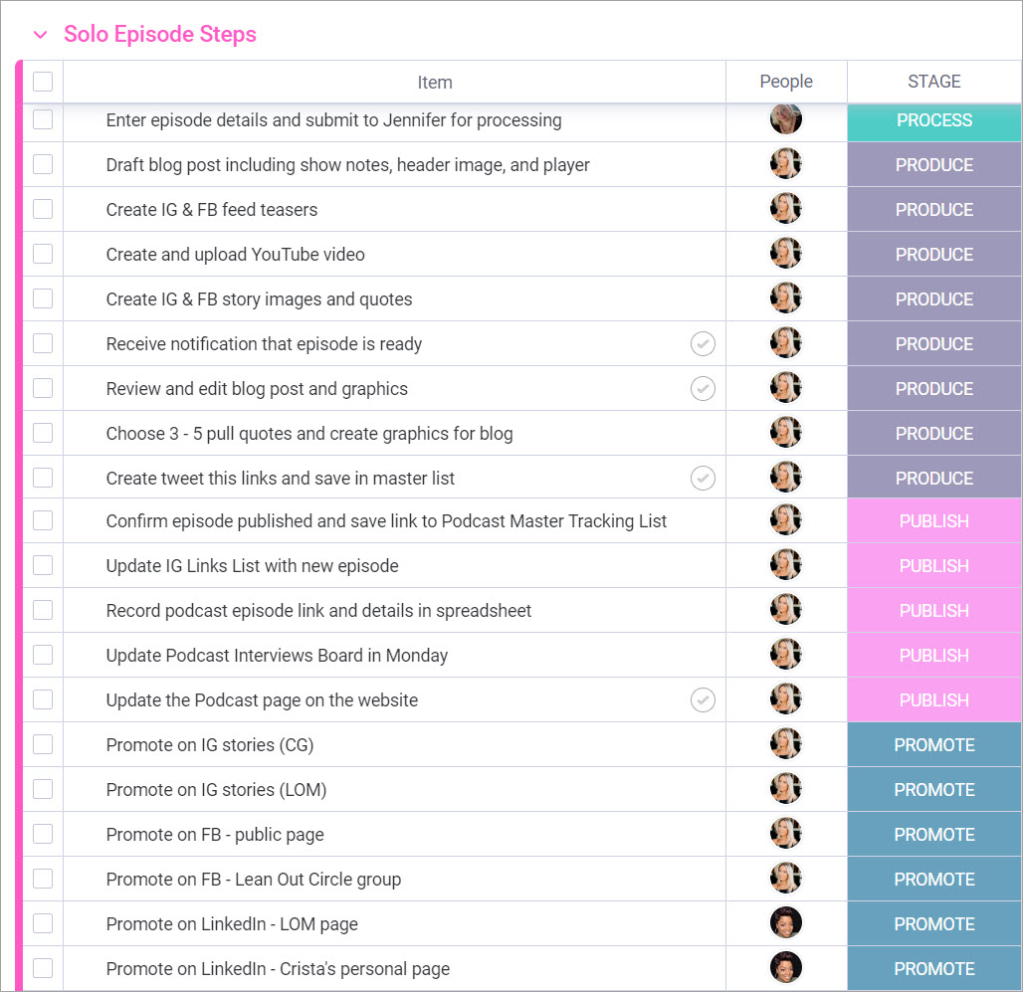Click checkmark icon on Receive notification row
1023x992 pixels.
pos(703,343)
